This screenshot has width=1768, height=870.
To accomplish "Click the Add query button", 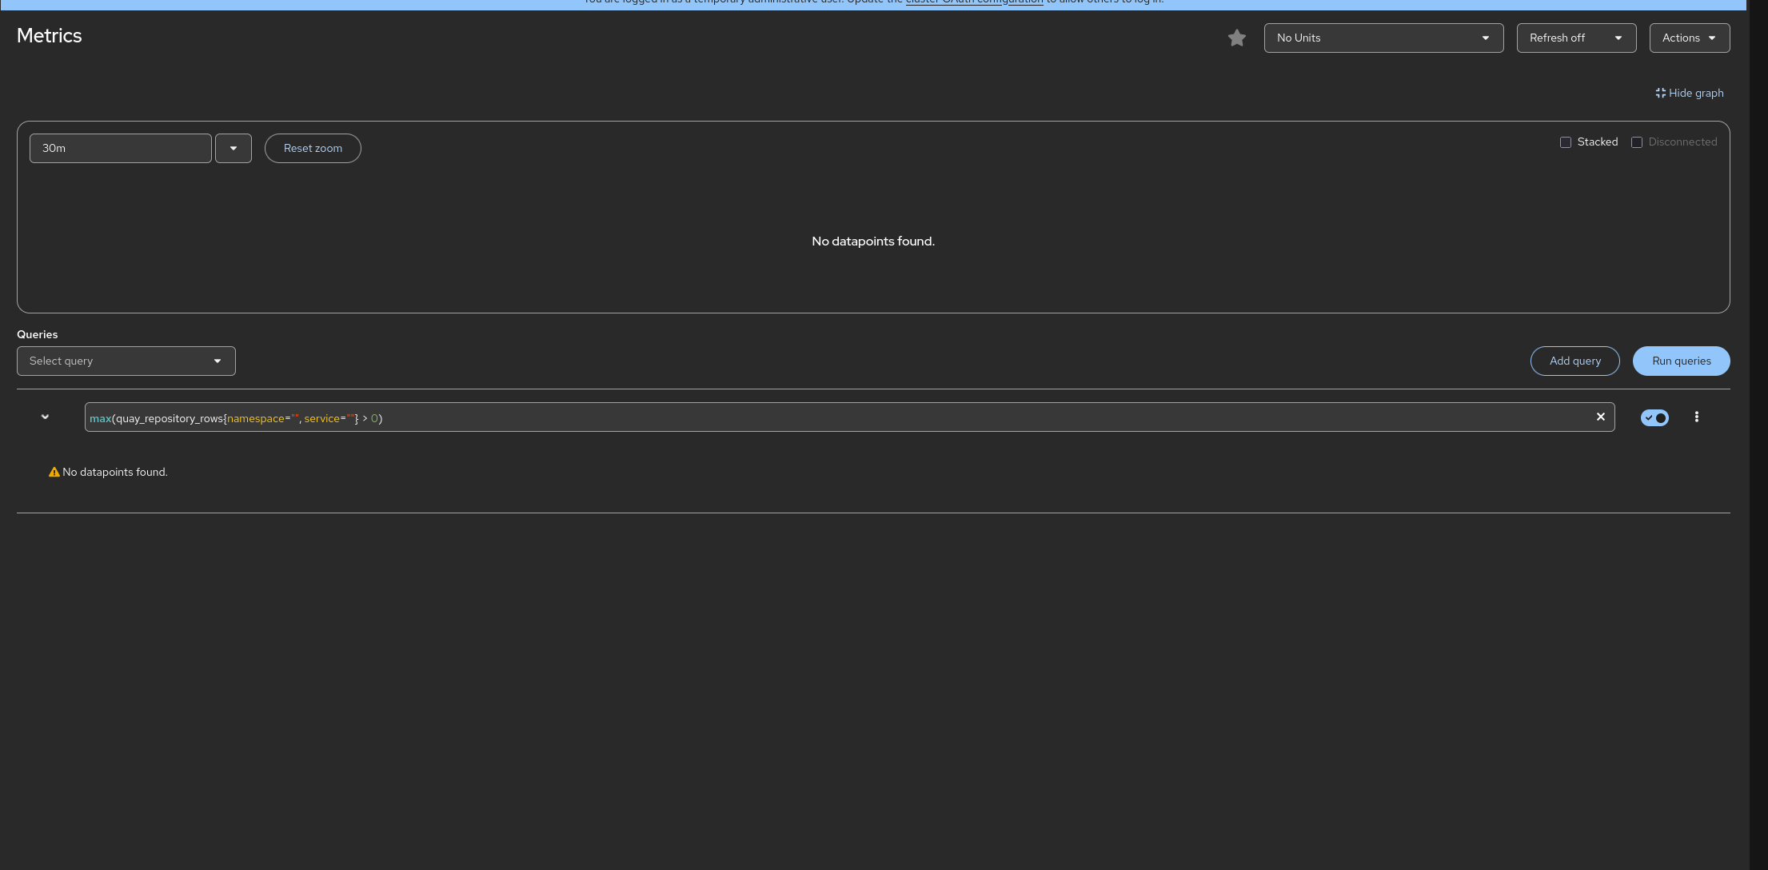I will 1574,361.
